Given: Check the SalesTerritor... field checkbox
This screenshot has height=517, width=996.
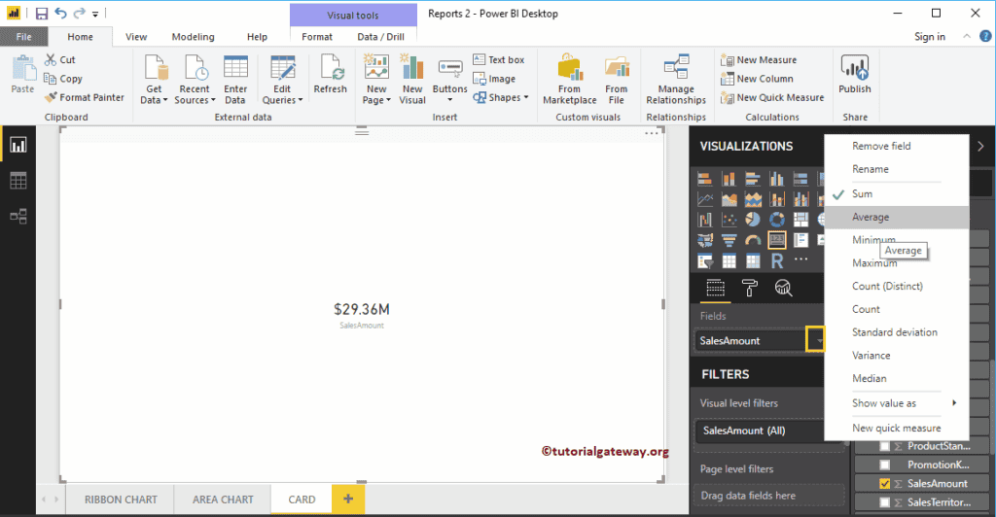Looking at the screenshot, I should click(884, 502).
